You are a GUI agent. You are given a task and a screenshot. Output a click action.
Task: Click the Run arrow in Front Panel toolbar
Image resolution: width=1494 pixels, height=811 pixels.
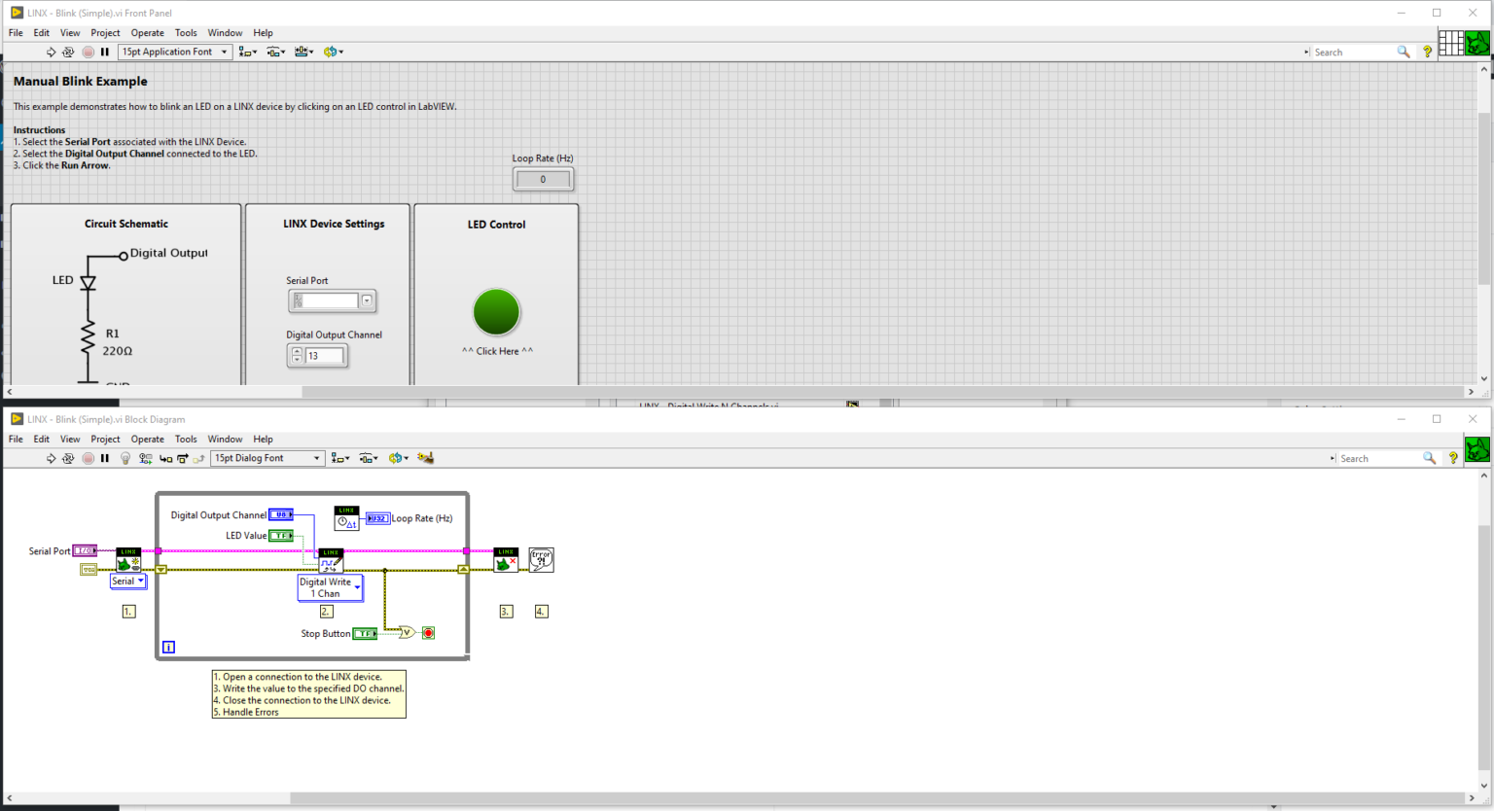(x=51, y=53)
